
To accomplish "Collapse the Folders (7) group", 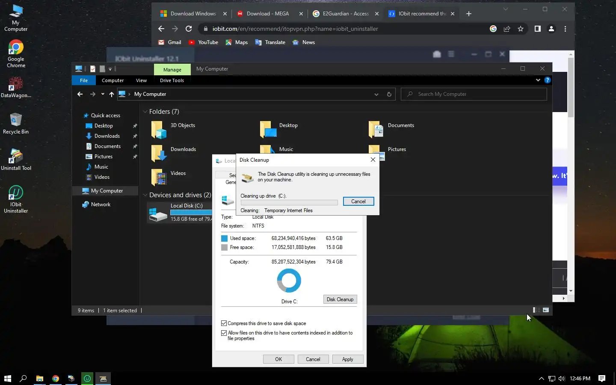I will tap(145, 112).
